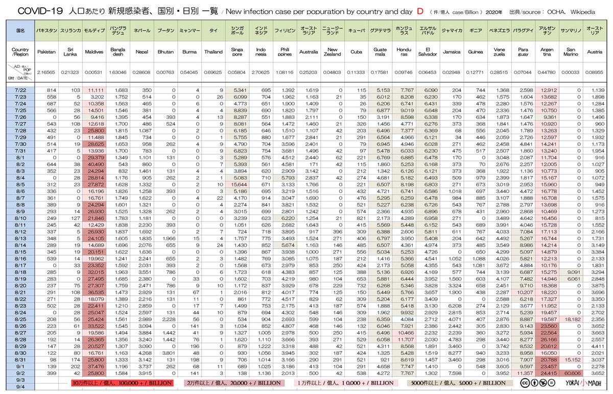613x394 pixels.
Task: Select the New Zealand column header
Action: (333, 52)
